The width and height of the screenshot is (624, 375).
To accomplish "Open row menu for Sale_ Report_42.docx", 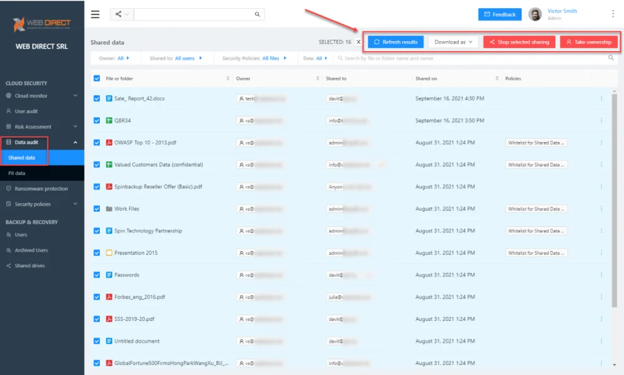I will click(602, 98).
